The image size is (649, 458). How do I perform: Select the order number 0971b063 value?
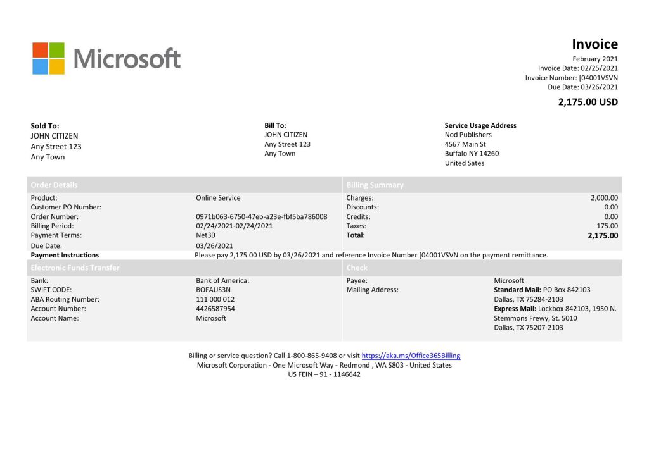(262, 216)
